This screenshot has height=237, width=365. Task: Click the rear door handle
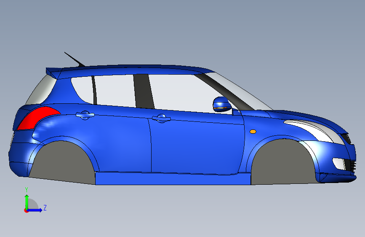pos(85,115)
